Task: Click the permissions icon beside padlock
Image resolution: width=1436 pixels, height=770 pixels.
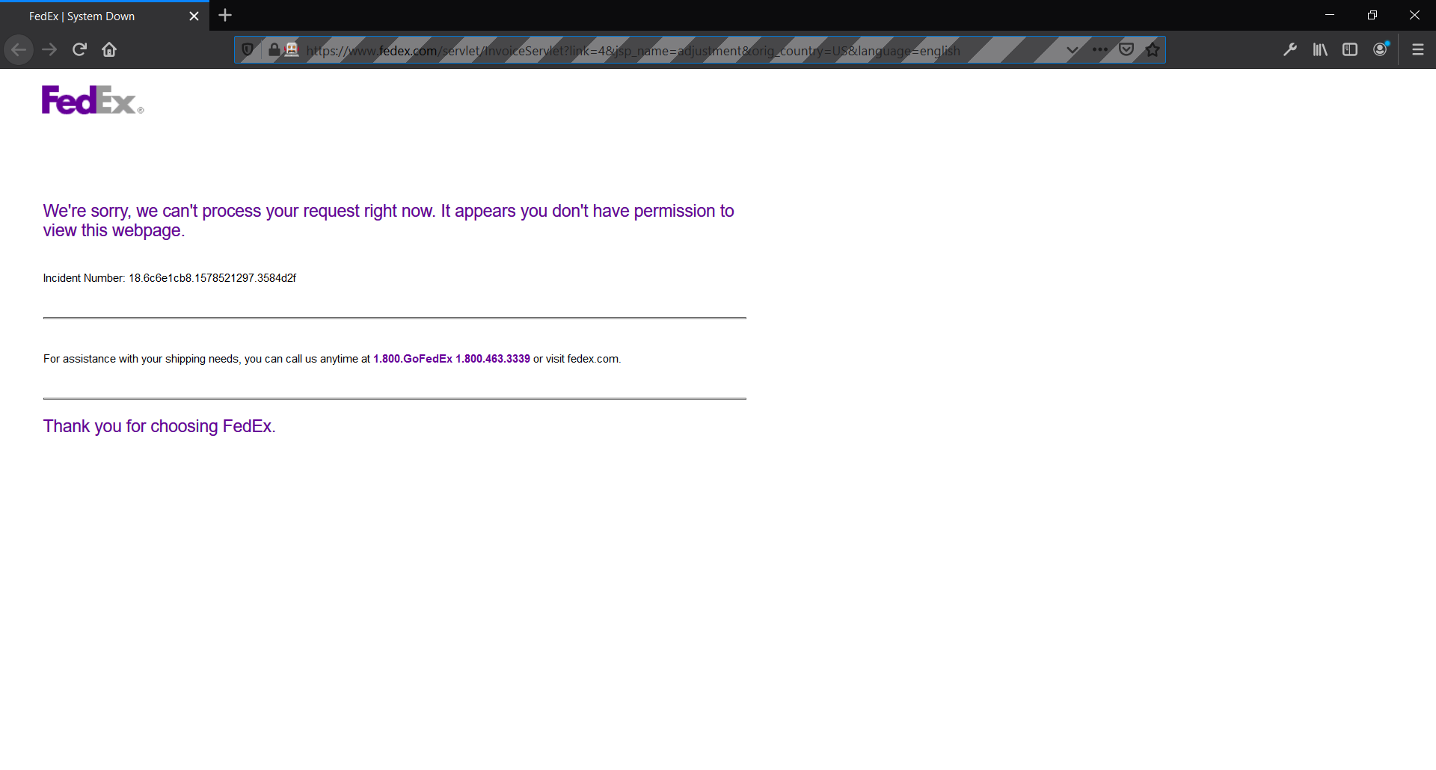Action: click(292, 50)
